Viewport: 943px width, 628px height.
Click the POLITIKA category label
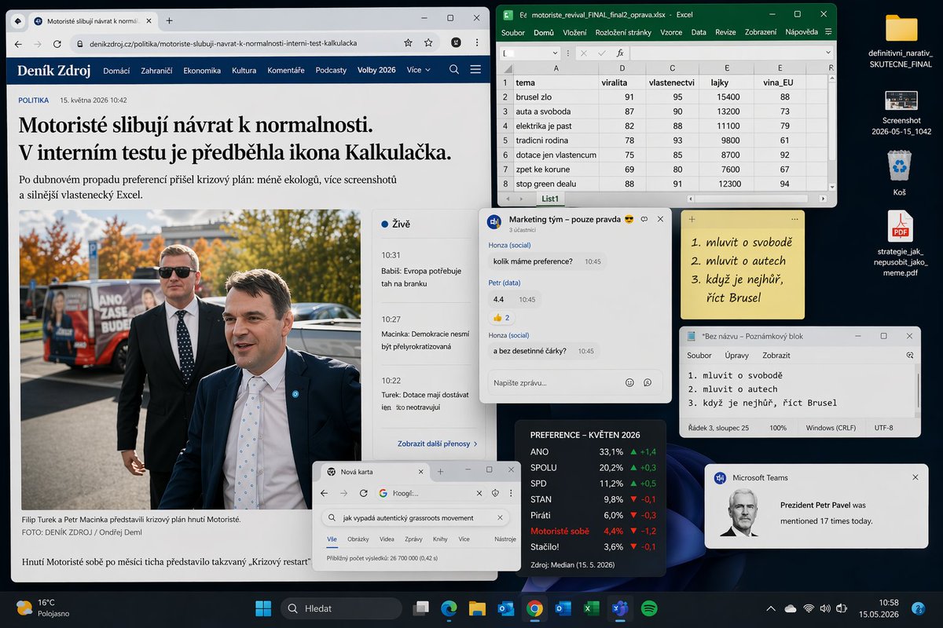33,100
